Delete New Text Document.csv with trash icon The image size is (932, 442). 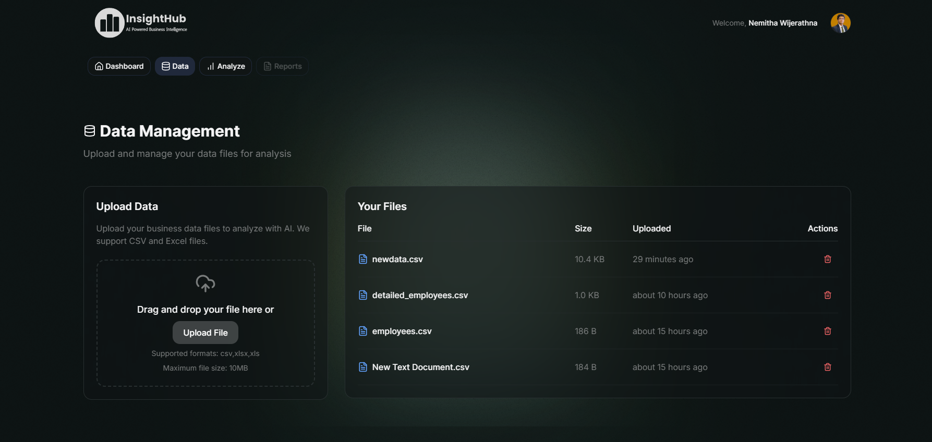(x=827, y=367)
